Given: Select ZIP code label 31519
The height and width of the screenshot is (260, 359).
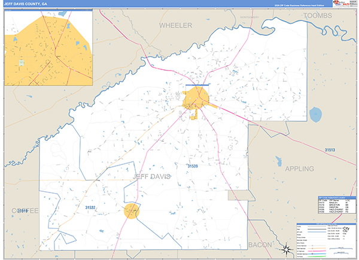Looking at the screenshot, I should coord(23,210).
